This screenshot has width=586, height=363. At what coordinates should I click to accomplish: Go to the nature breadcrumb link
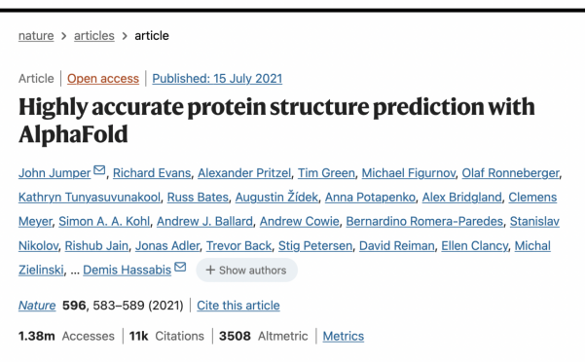pyautogui.click(x=36, y=36)
